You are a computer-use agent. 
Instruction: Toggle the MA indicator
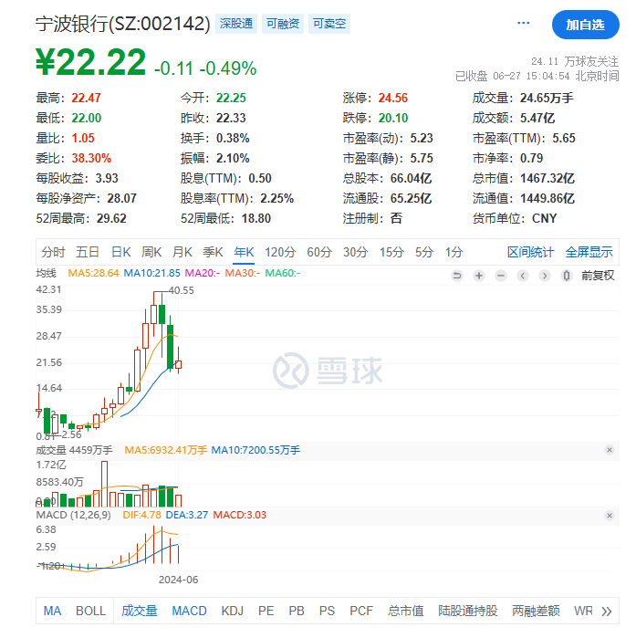[52, 611]
